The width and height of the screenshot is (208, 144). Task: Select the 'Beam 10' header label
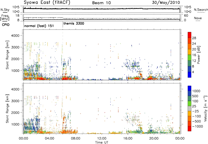click(101, 3)
